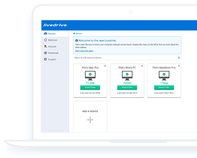Viewport: 197px width, 158px height.
Task: View Files for Phil's Work PC
Action: pyautogui.click(x=127, y=88)
